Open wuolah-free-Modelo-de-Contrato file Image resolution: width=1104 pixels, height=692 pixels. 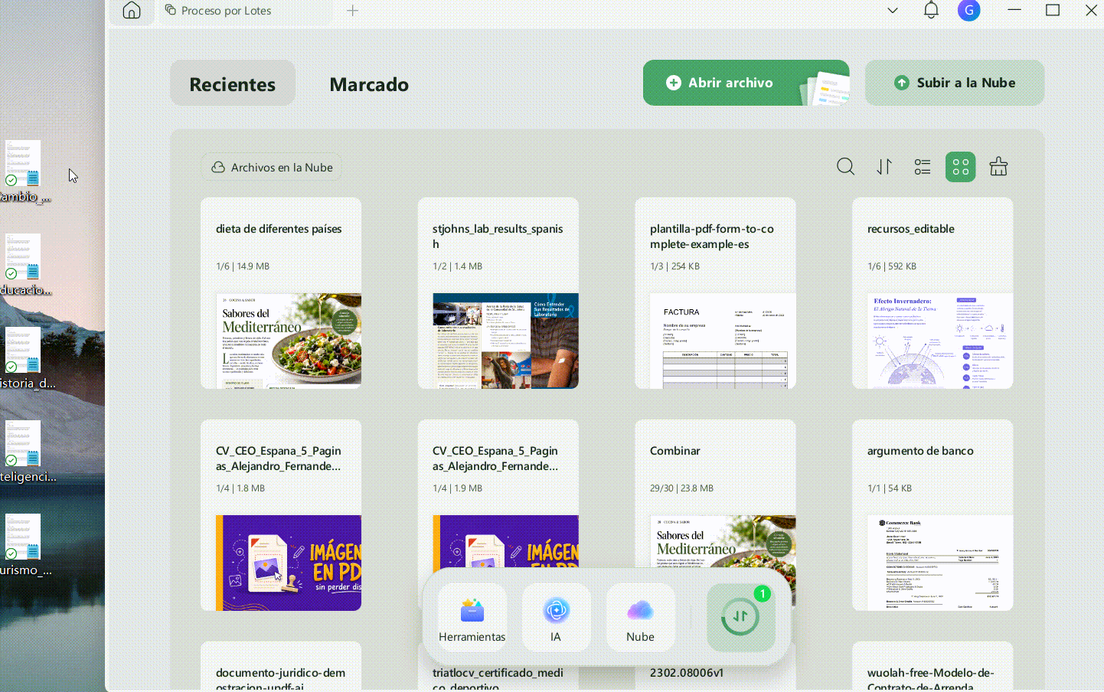pyautogui.click(x=933, y=667)
